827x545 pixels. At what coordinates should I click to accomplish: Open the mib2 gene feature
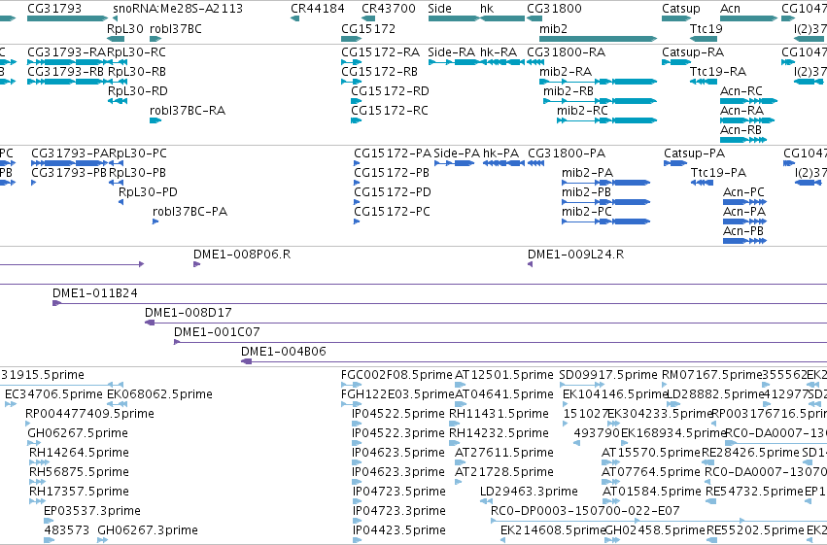598,39
